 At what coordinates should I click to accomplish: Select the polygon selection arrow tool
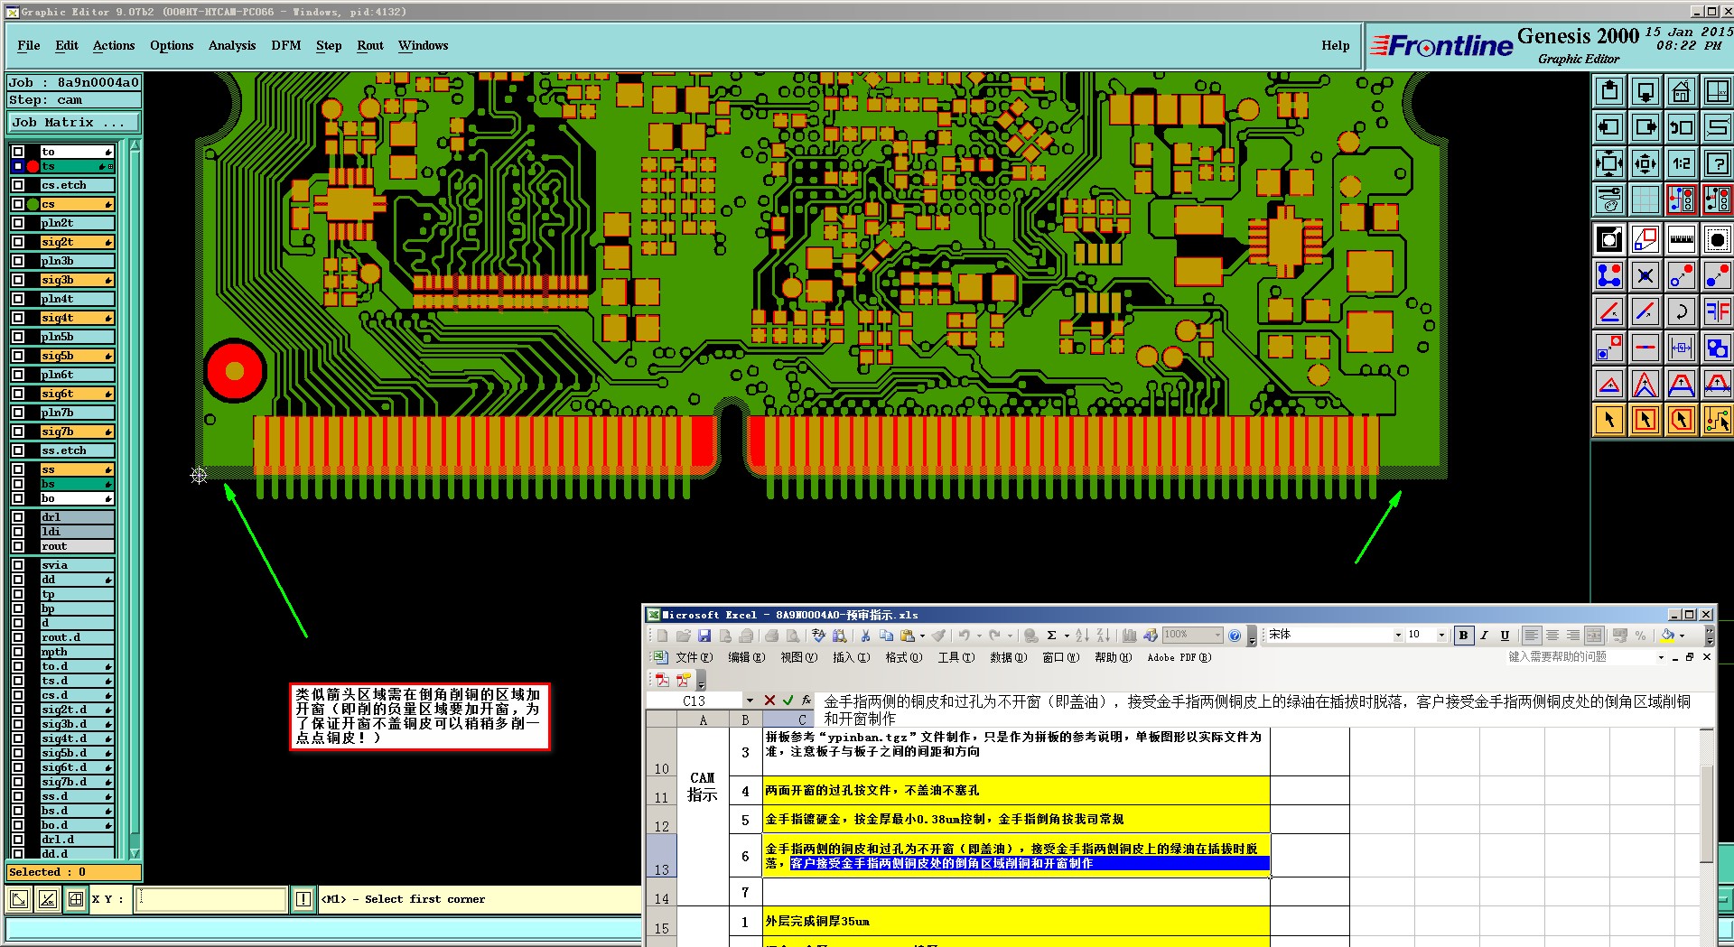point(1681,420)
